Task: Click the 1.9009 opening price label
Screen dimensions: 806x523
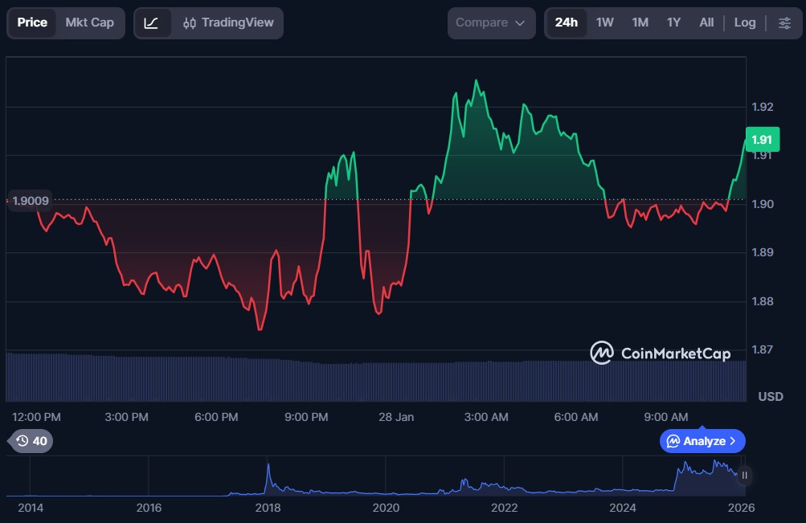Action: 31,201
